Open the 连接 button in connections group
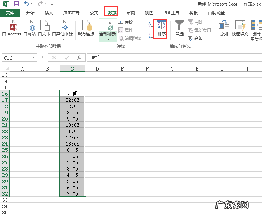This screenshot has height=215, width=262. [126, 22]
